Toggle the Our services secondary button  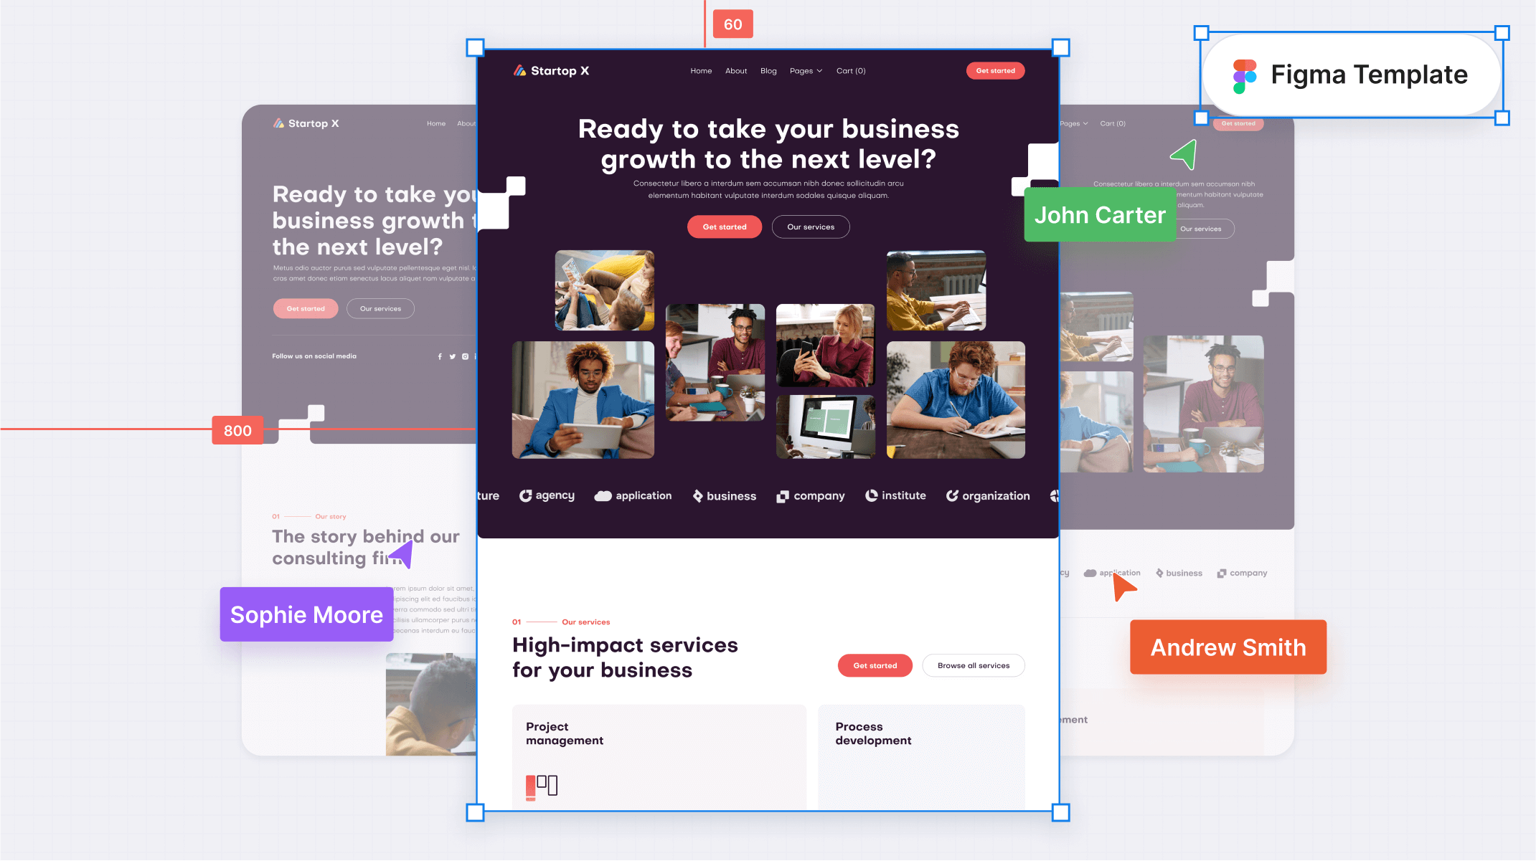809,227
